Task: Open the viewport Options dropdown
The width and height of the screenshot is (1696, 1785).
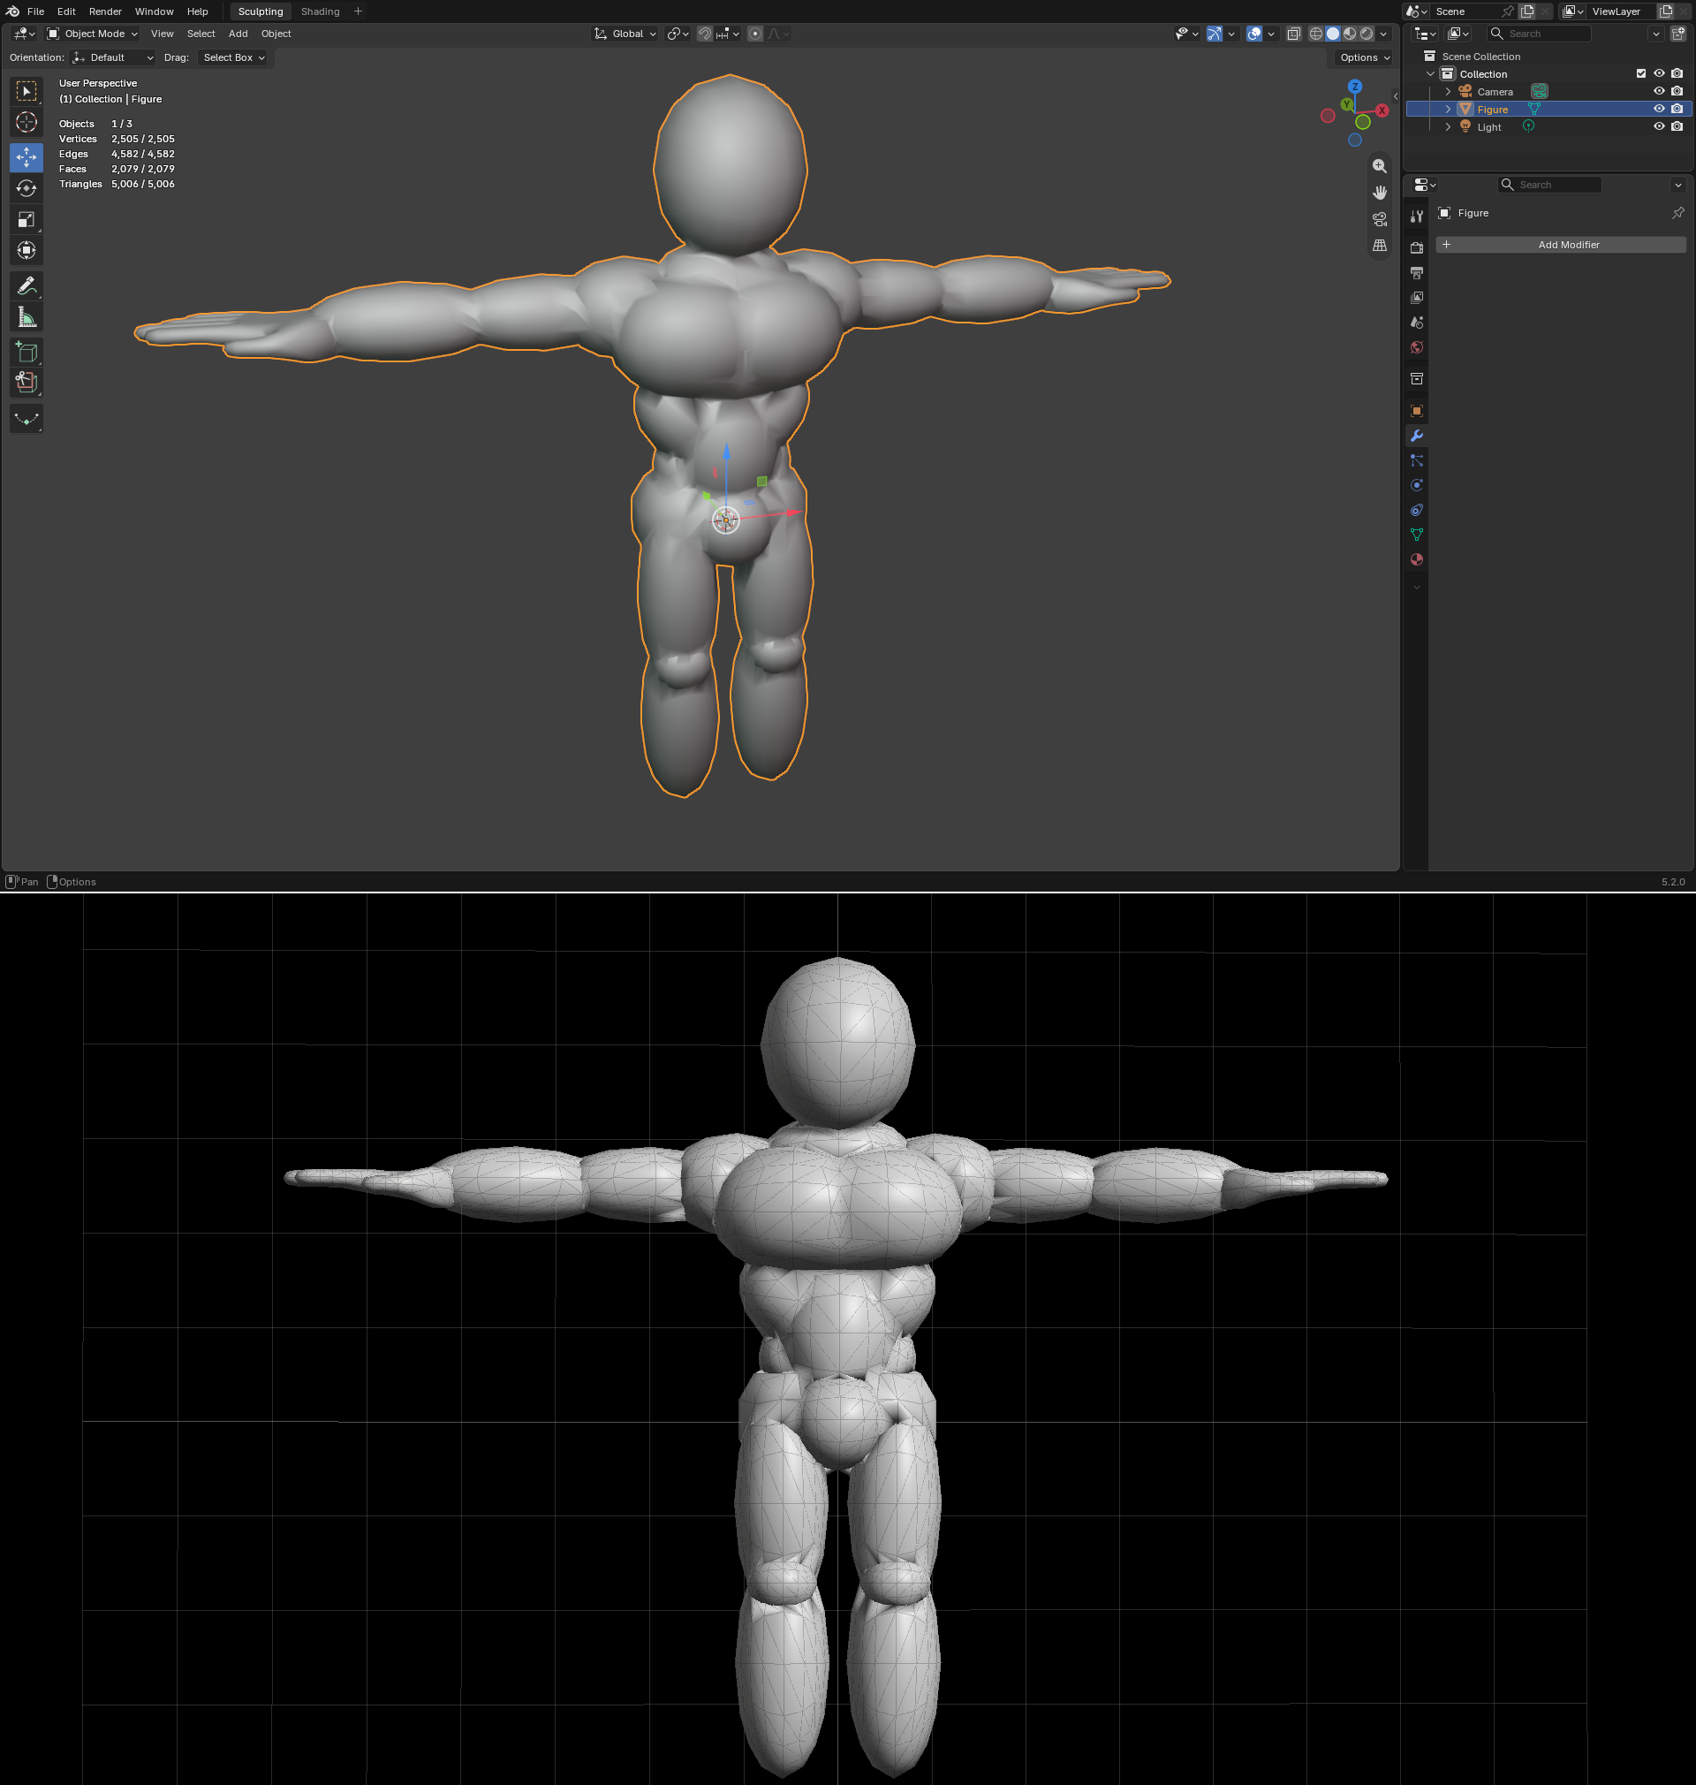Action: [x=1364, y=57]
